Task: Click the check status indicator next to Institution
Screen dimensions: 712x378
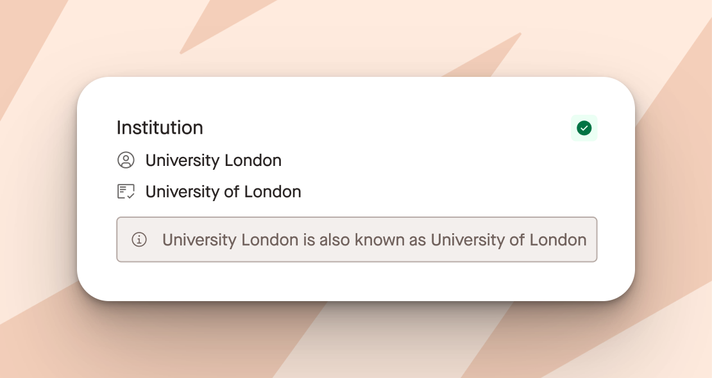Action: [x=584, y=128]
